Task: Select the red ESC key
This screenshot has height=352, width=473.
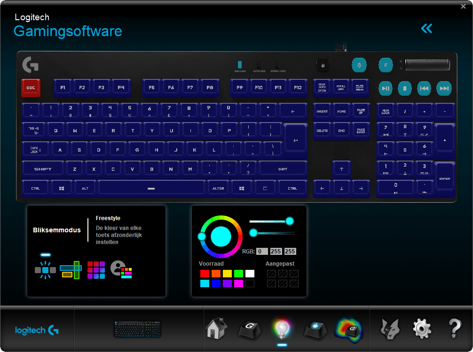Action: coord(31,88)
